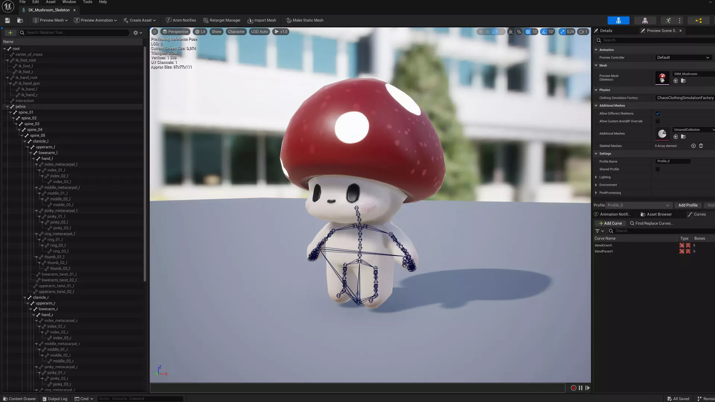Click the add bone plus button in Skeleton Tree
This screenshot has width=715, height=402.
[10, 33]
